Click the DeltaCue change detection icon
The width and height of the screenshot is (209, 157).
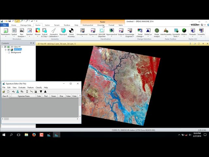pyautogui.click(x=148, y=32)
